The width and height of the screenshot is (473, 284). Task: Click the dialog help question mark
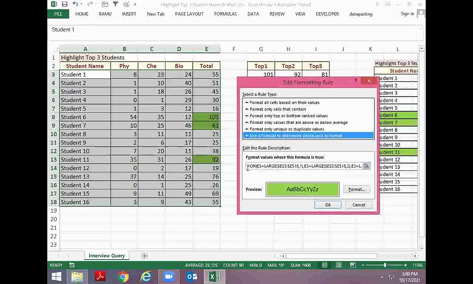[356, 80]
